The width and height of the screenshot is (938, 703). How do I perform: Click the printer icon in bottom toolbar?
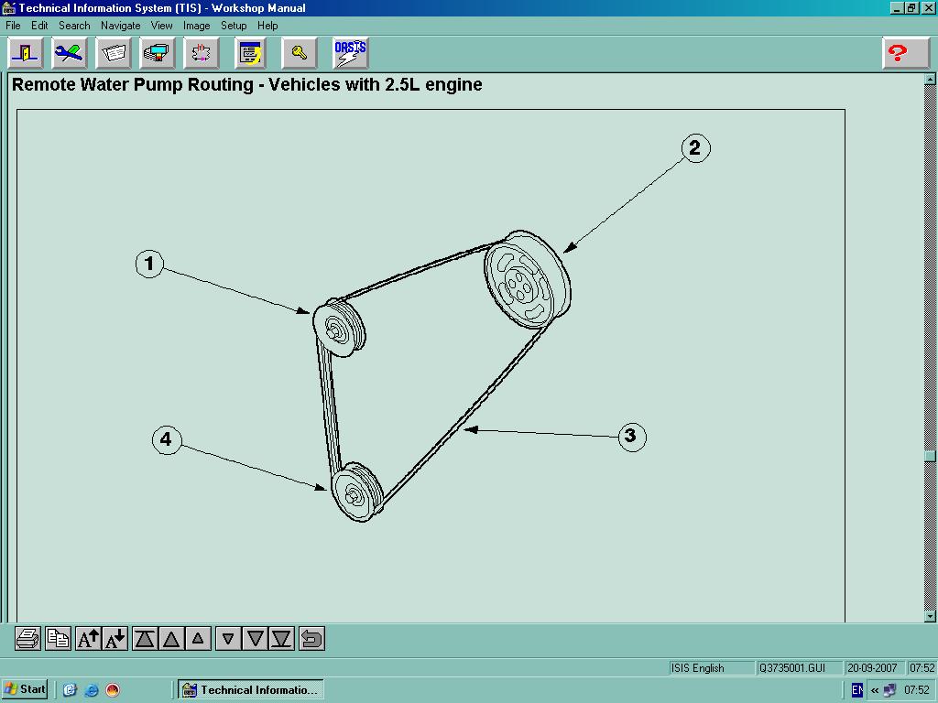coord(27,638)
